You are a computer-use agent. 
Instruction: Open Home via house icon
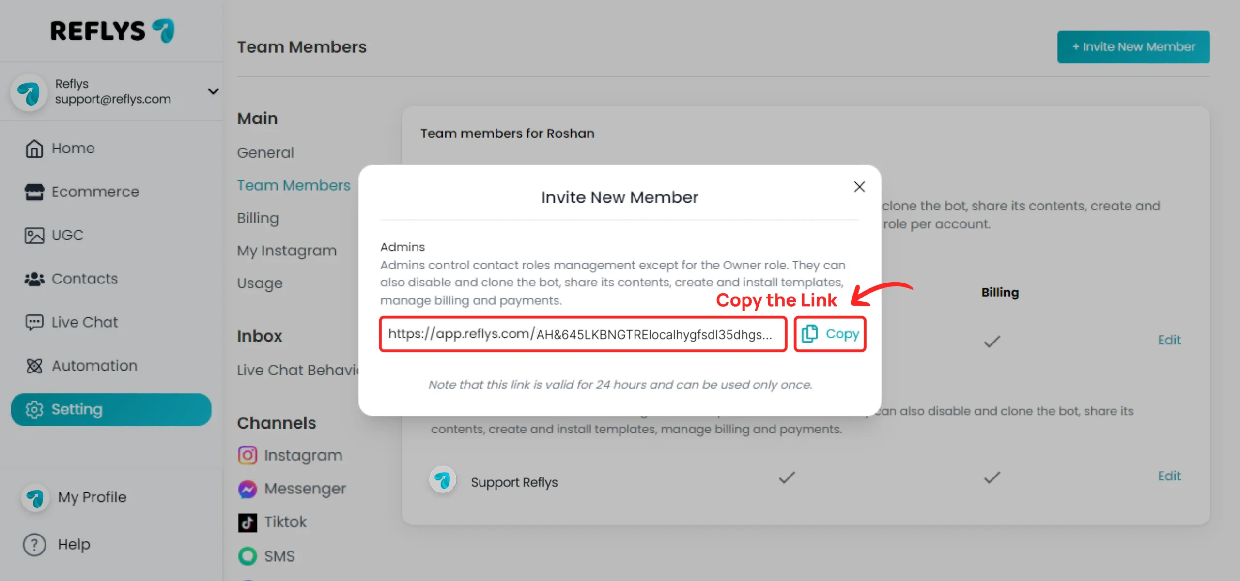(x=34, y=149)
